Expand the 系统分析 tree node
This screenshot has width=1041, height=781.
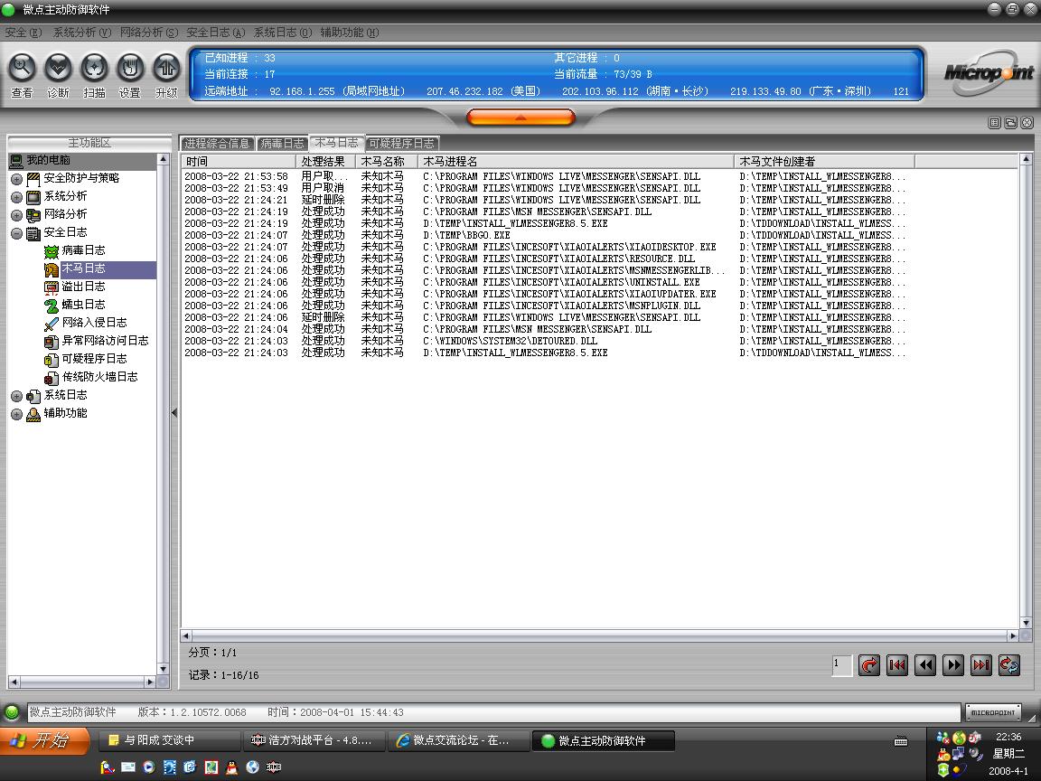pos(16,197)
